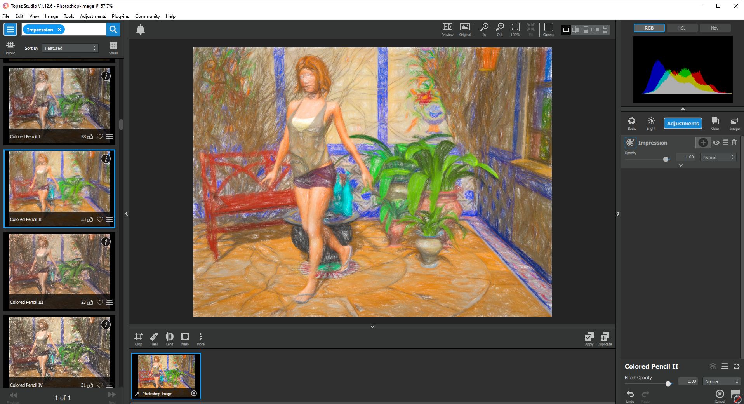This screenshot has height=404, width=744.
Task: Open Effect blend mode Normal dropdown
Action: click(x=721, y=381)
